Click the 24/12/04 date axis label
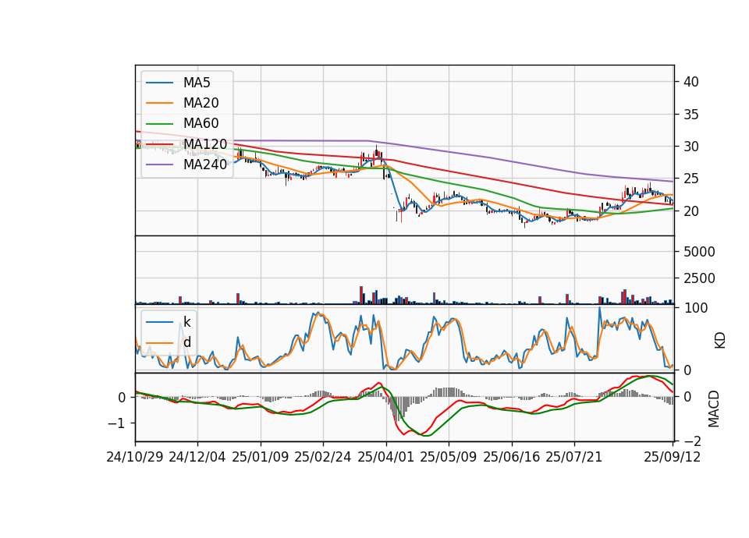 click(197, 457)
